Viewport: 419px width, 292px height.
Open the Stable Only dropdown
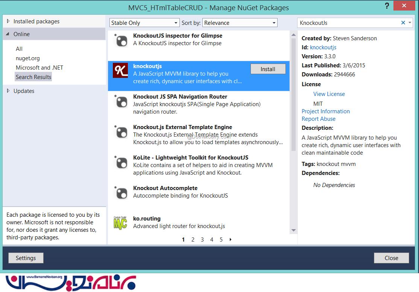point(144,23)
